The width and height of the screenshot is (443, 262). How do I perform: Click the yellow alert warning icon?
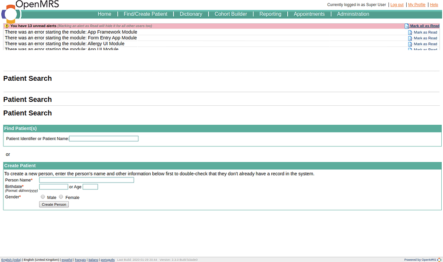tap(6, 26)
